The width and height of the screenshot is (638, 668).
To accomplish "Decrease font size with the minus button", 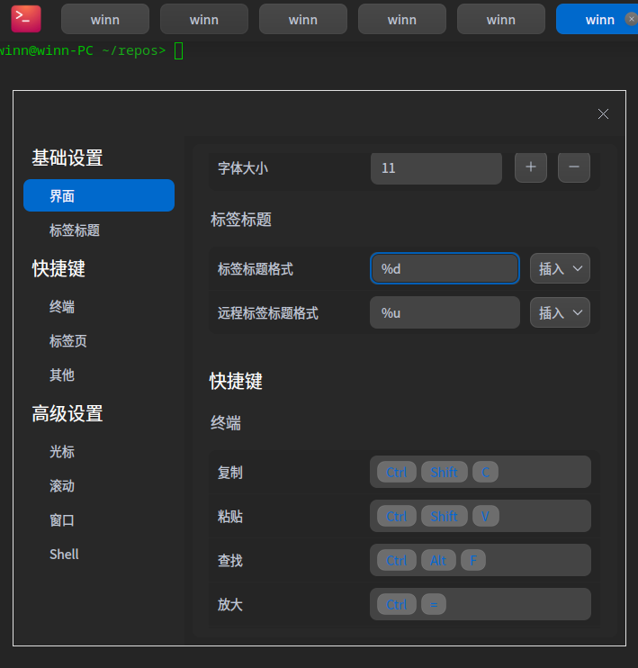I will 574,167.
